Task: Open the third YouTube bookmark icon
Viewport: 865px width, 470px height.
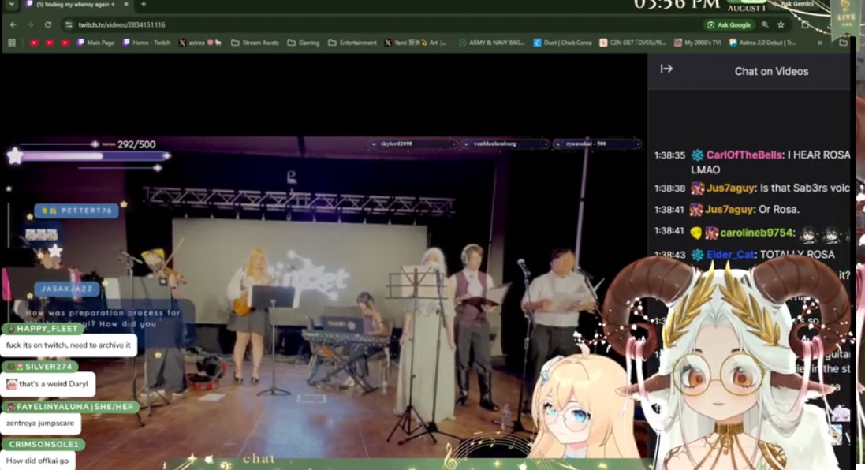Action: coord(65,43)
